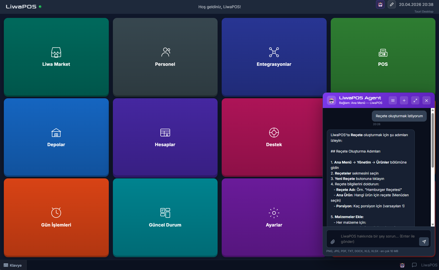
Task: Start a new chat with the plus button
Action: (404, 101)
